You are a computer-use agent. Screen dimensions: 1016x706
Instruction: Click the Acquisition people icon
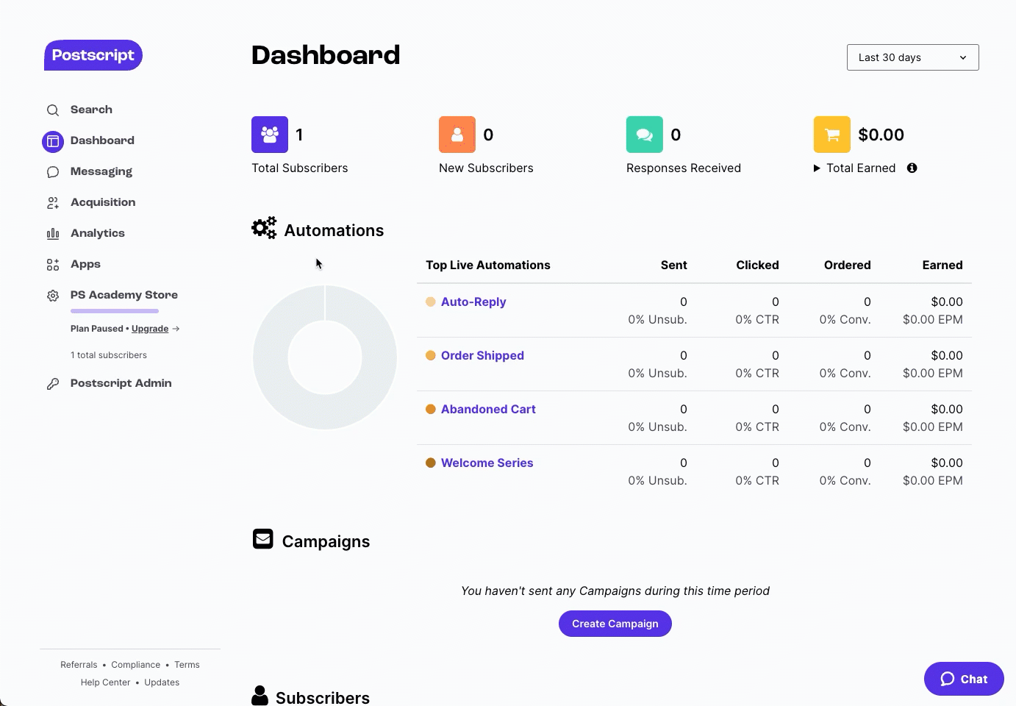tap(53, 203)
